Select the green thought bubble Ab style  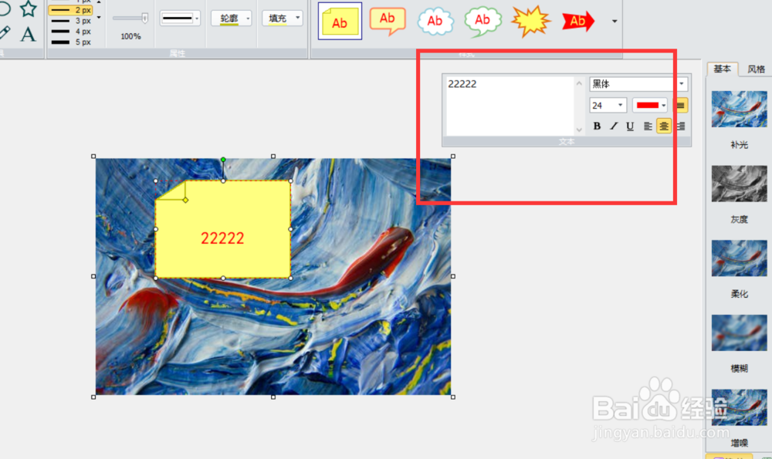pyautogui.click(x=482, y=21)
